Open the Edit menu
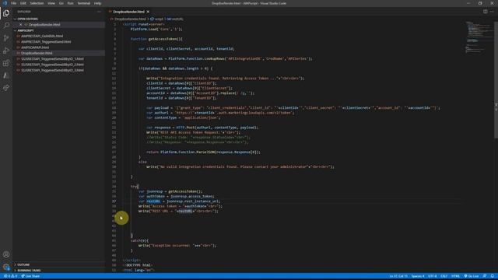This screenshot has height=280, width=498. (23, 3)
